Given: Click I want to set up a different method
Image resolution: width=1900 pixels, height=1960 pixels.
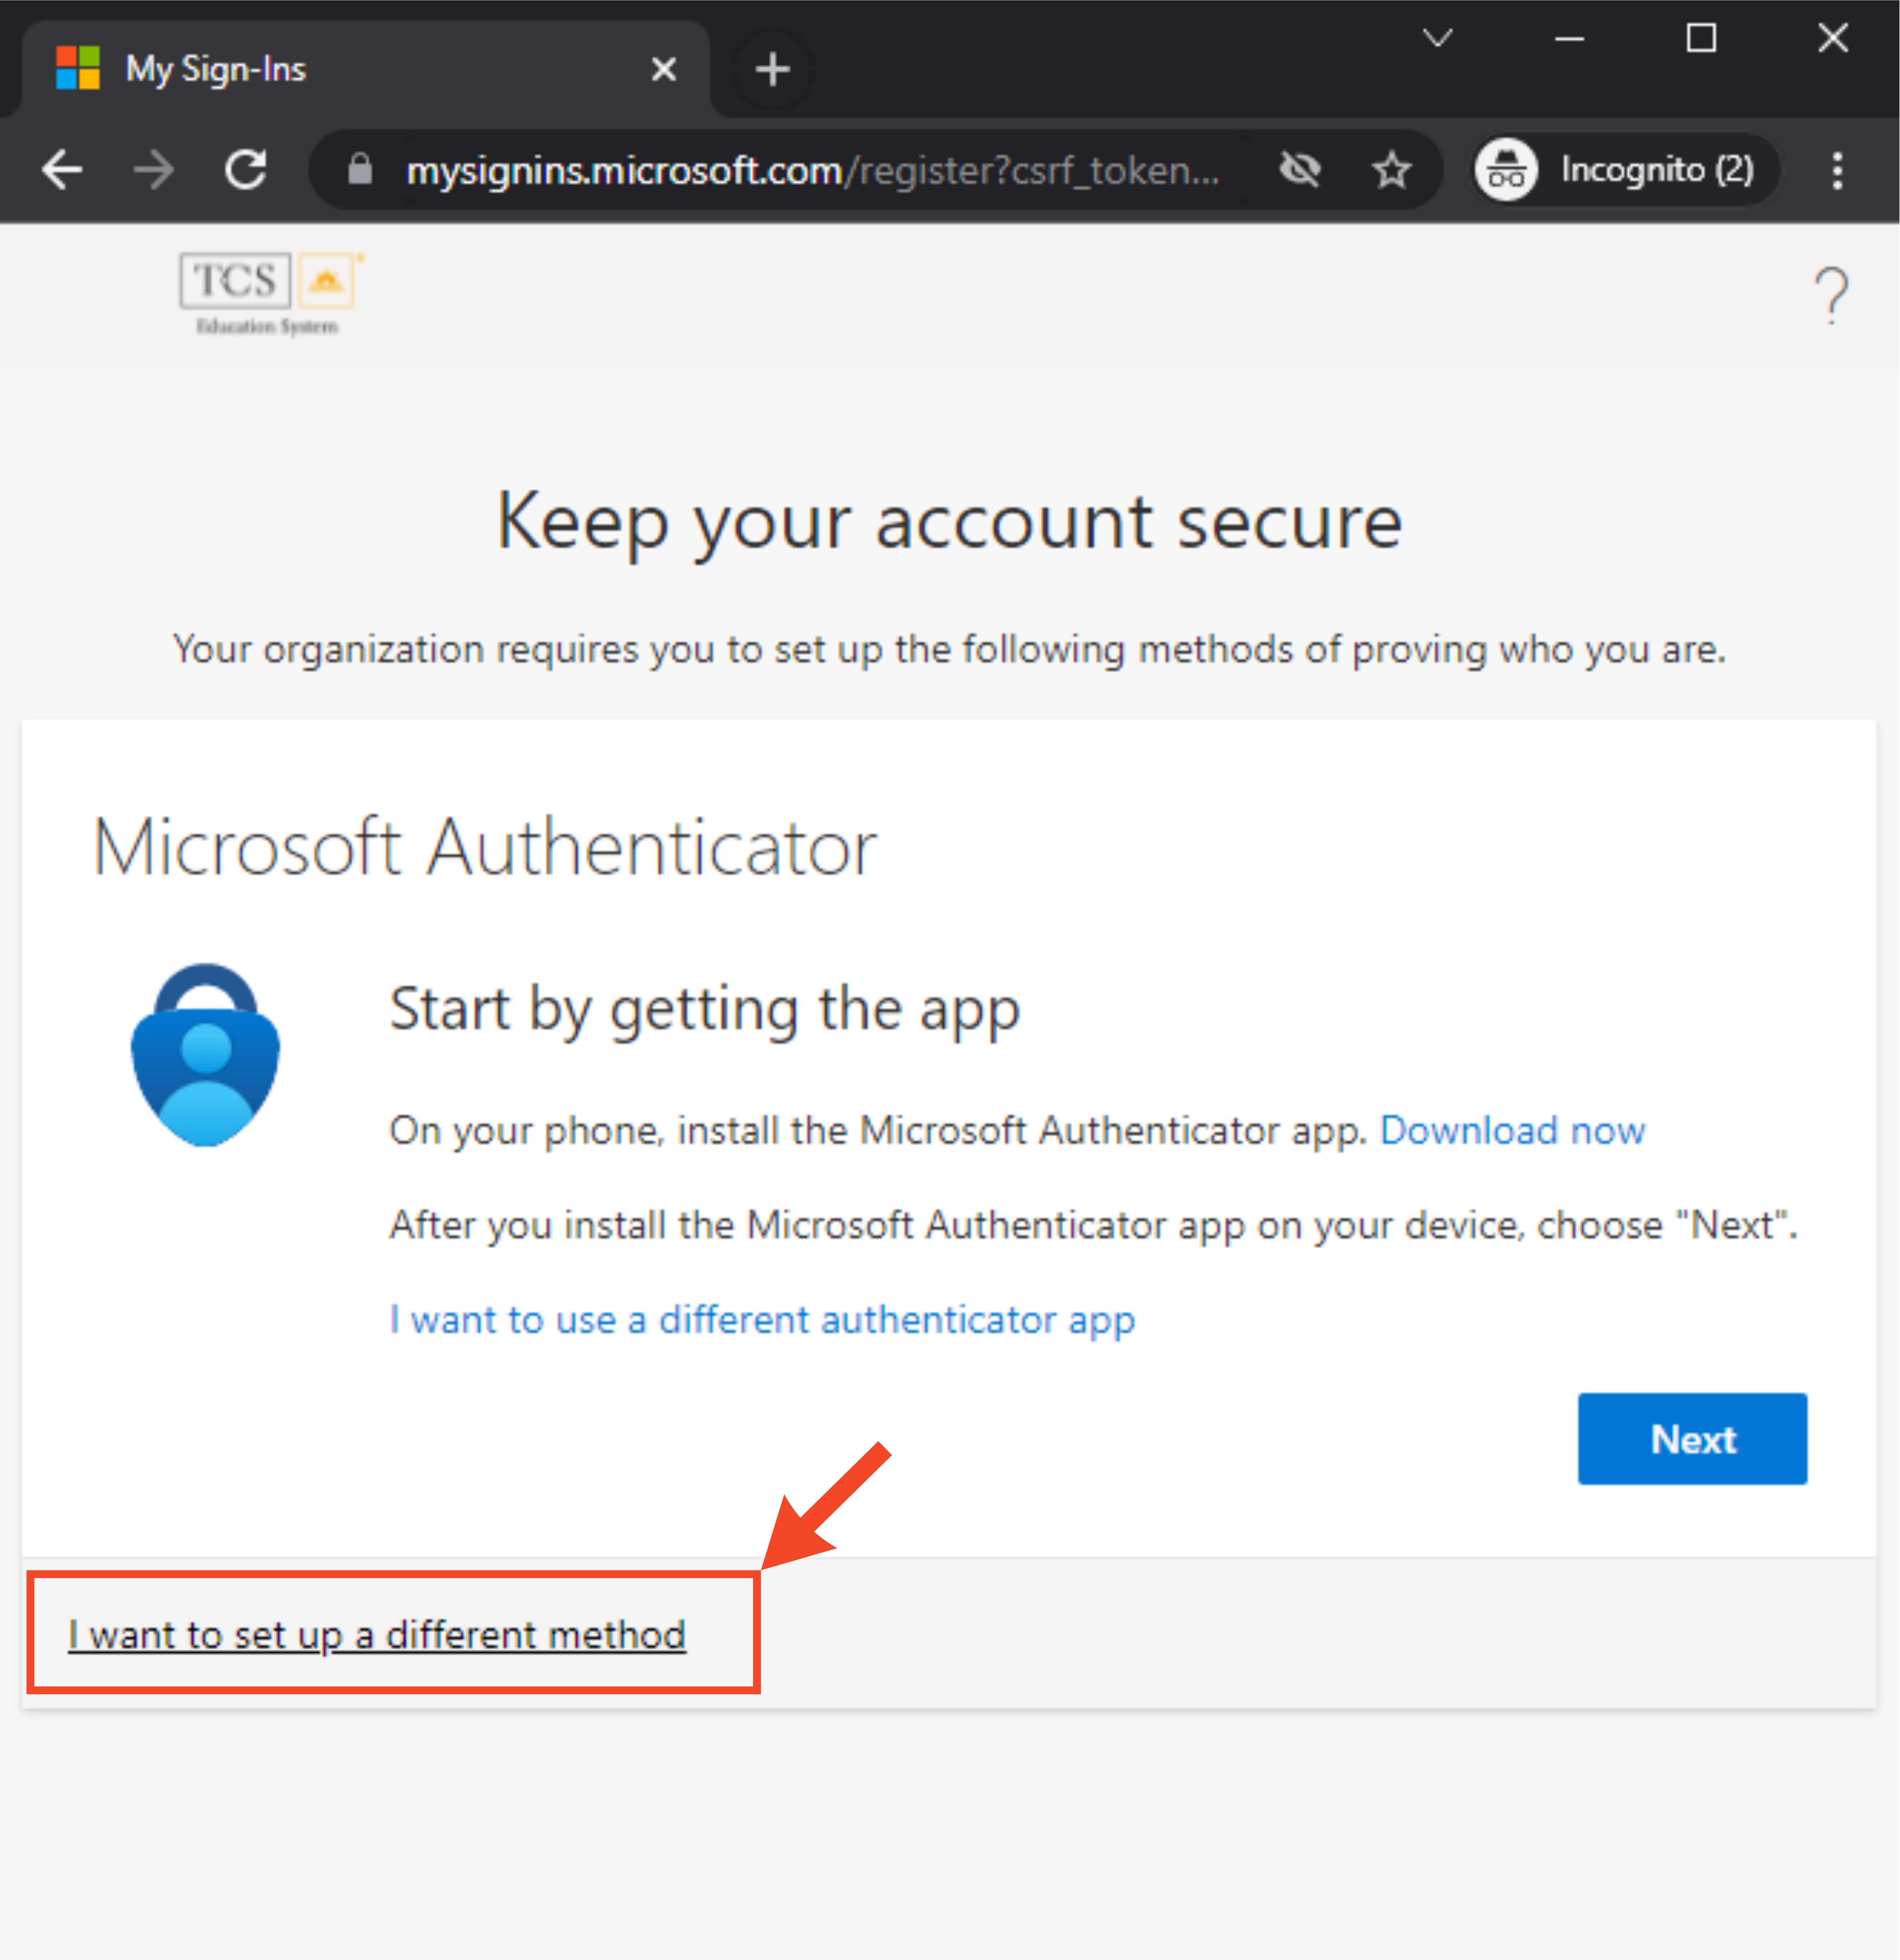Looking at the screenshot, I should click(377, 1636).
